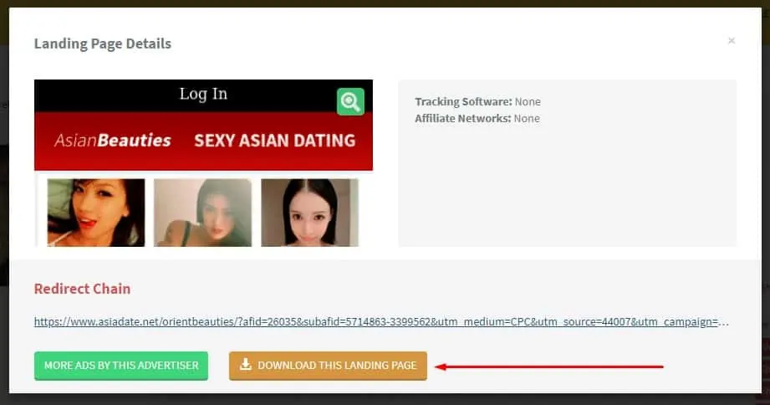Click the Affiliate Networks None value
Image resolution: width=770 pixels, height=405 pixels.
pos(527,119)
